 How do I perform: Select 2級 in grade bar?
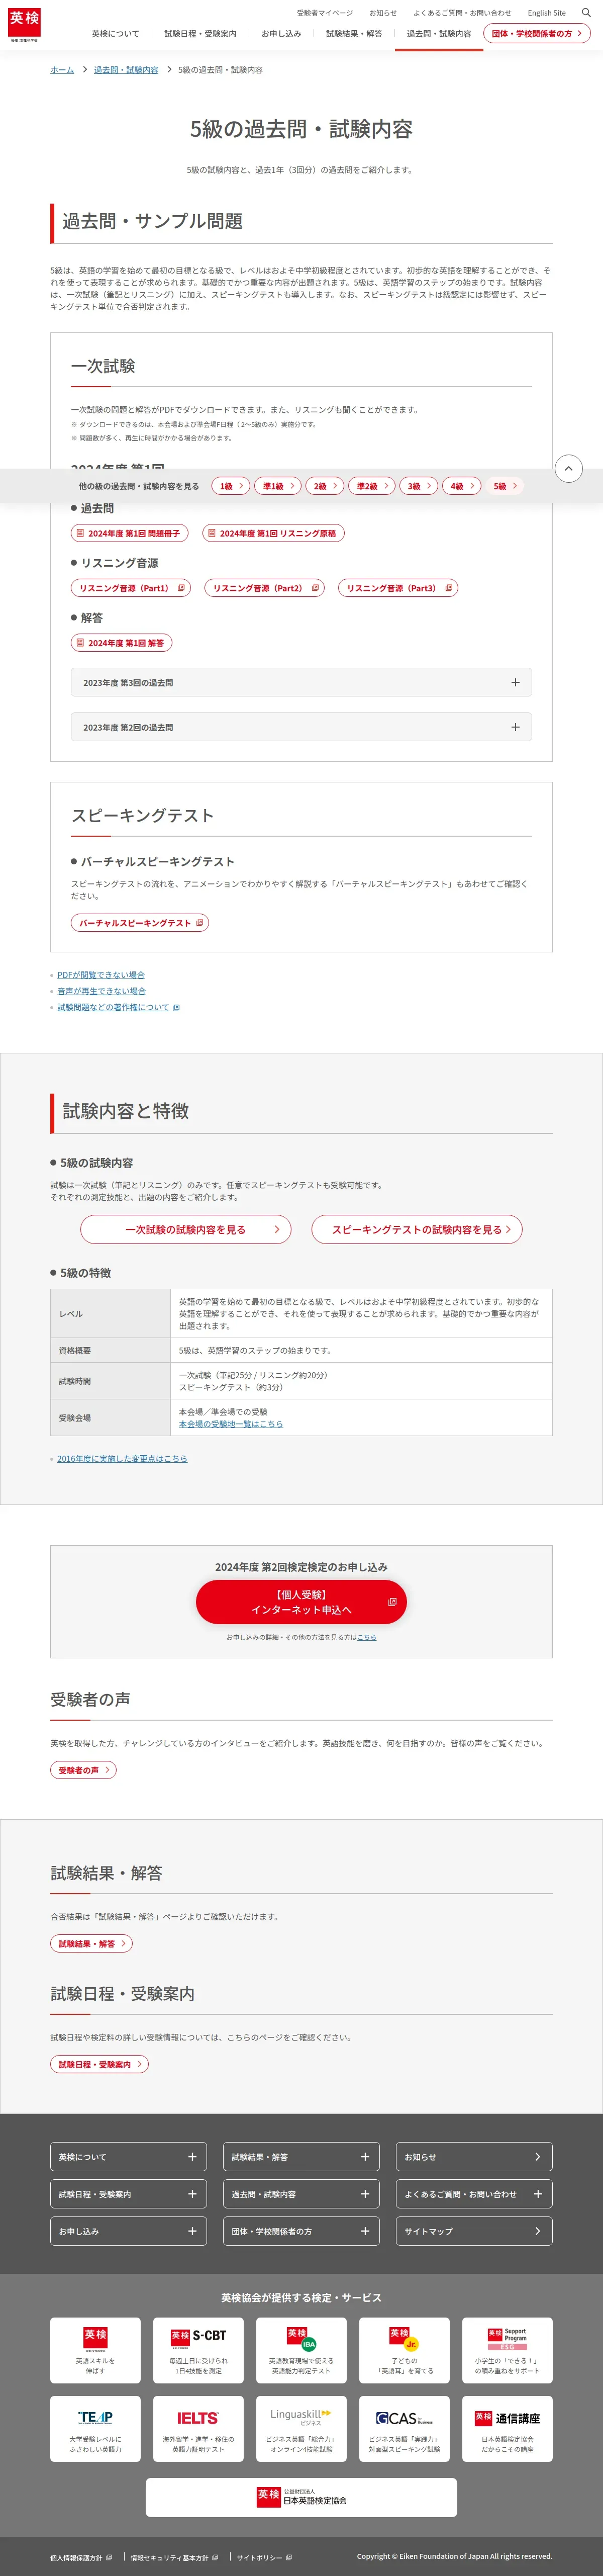(324, 486)
